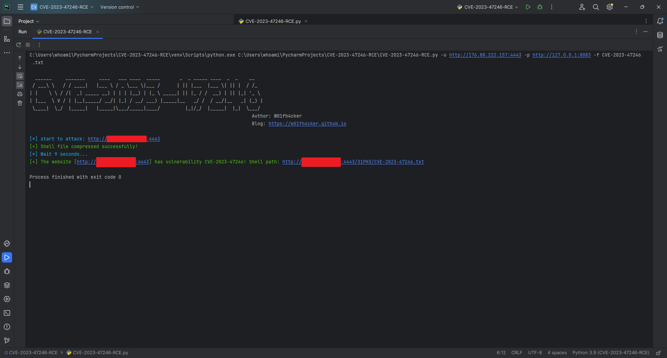Toggle scroll to end of console

point(20,85)
